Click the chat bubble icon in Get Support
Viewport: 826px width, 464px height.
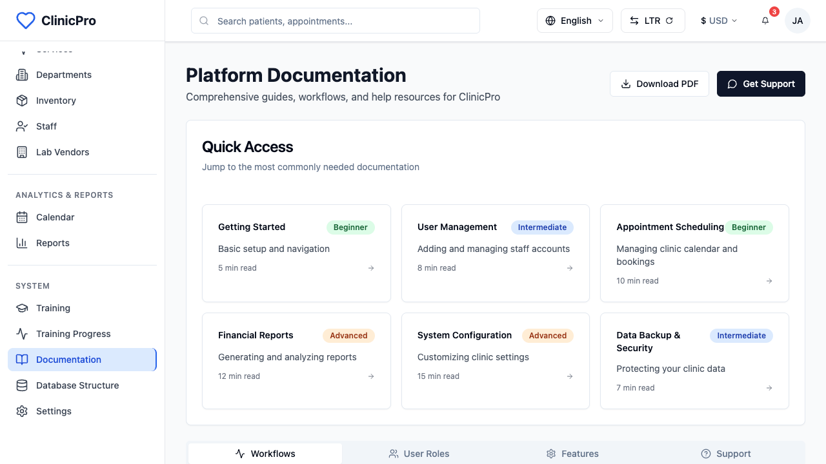pyautogui.click(x=732, y=84)
